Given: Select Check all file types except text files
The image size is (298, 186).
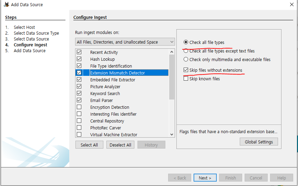Looking at the screenshot, I should [186, 51].
